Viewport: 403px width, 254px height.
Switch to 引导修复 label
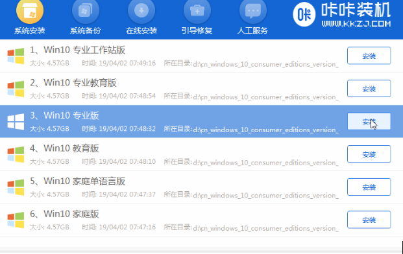[197, 31]
